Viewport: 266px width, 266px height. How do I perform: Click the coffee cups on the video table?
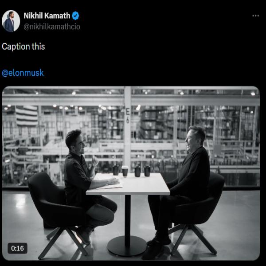(132, 171)
